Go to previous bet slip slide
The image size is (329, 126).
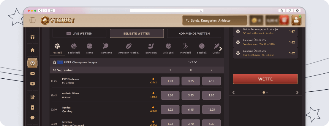(233, 92)
